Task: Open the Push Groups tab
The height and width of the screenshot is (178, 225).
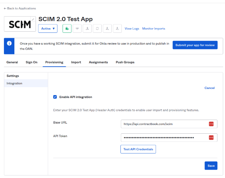Action: [x=125, y=62]
